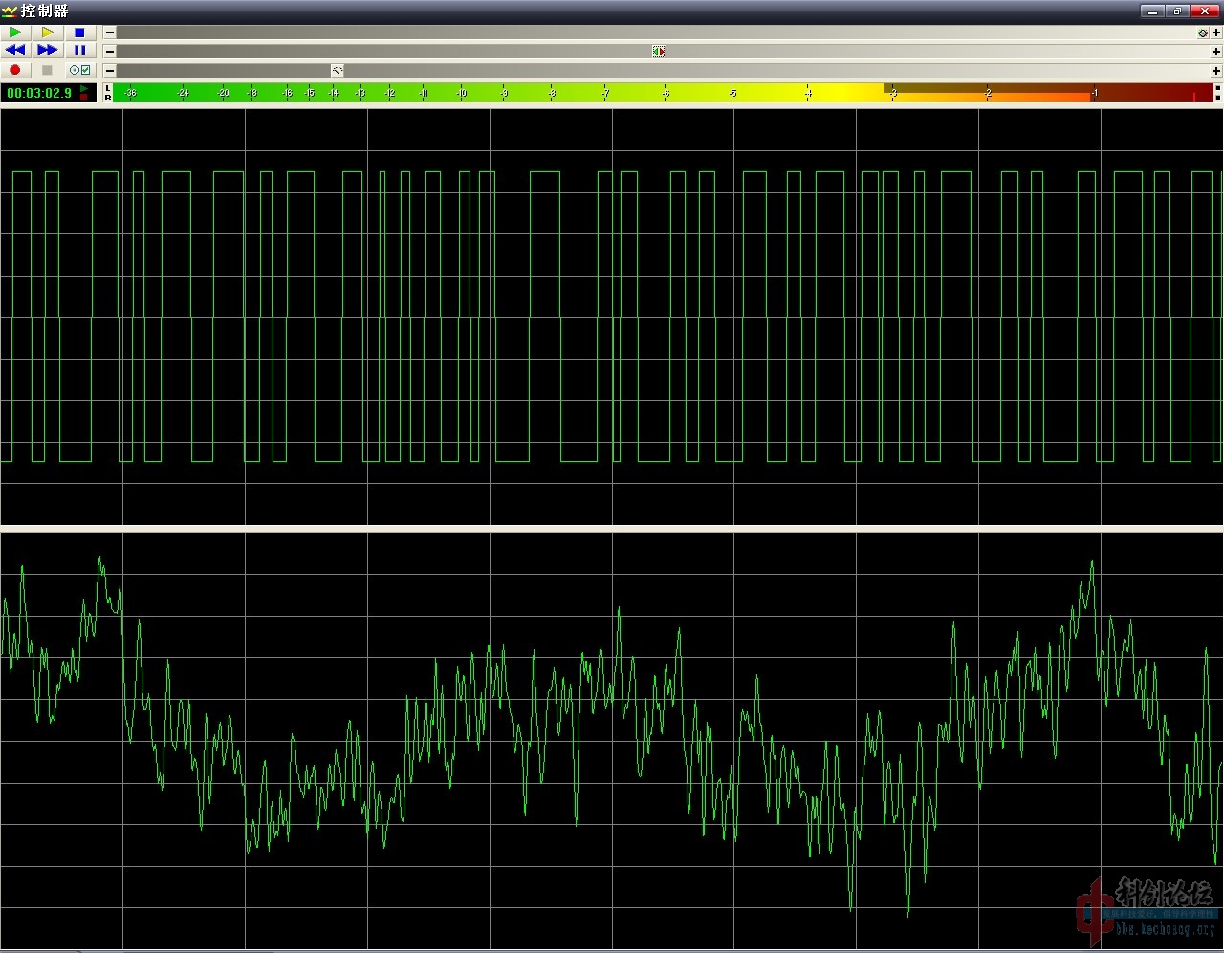Click the plus button on the middle slider
Screen dimensions: 1224x953
1216,52
